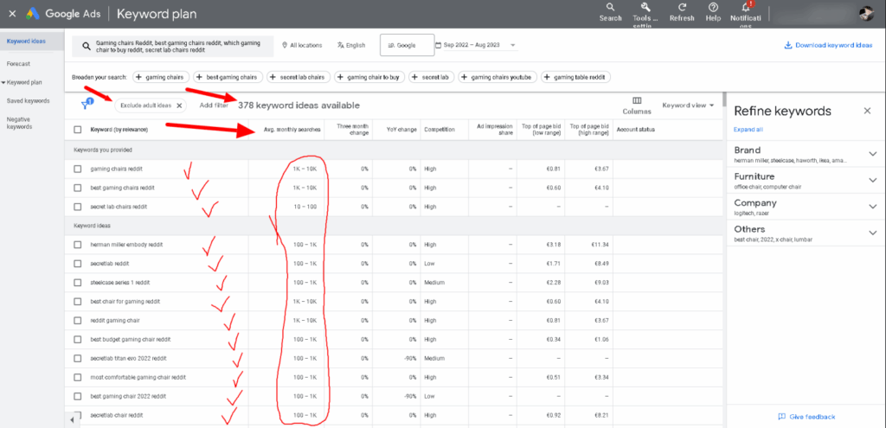Viewport: 886px width, 428px height.
Task: Click keyword 'secretlab titan evo 2022 reddit'
Action: (x=129, y=358)
